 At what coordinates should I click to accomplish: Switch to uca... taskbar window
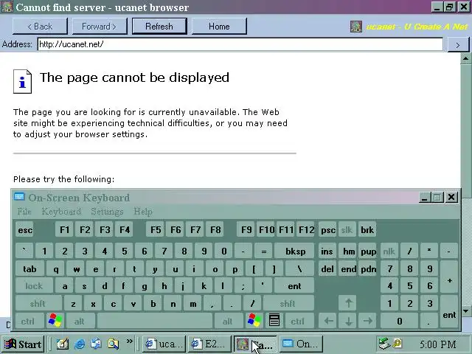click(164, 344)
